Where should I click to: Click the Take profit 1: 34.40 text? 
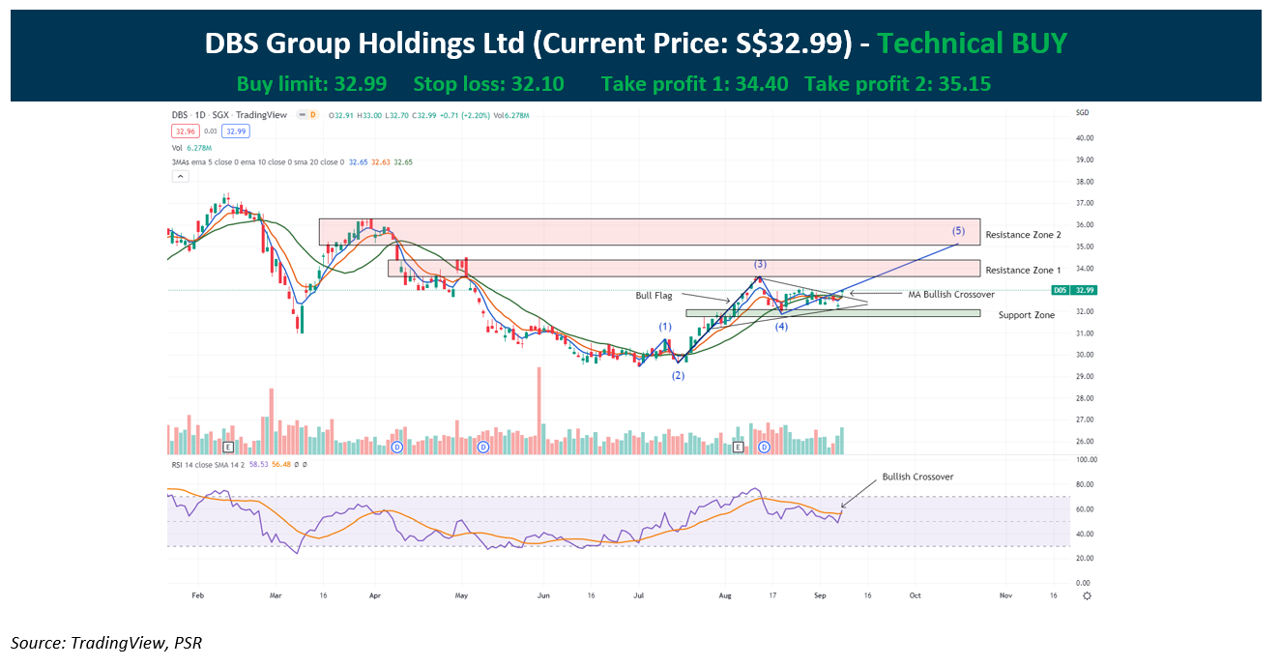(x=695, y=84)
